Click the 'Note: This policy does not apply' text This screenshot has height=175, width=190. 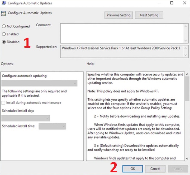click(123, 91)
